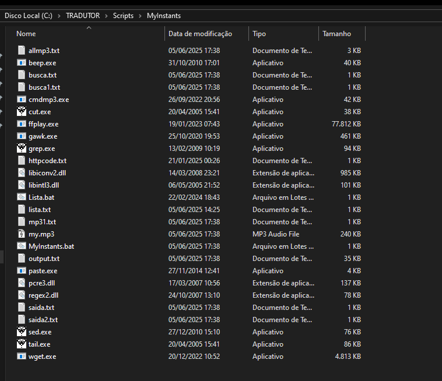Sort files by the Nome column header

pyautogui.click(x=26, y=34)
